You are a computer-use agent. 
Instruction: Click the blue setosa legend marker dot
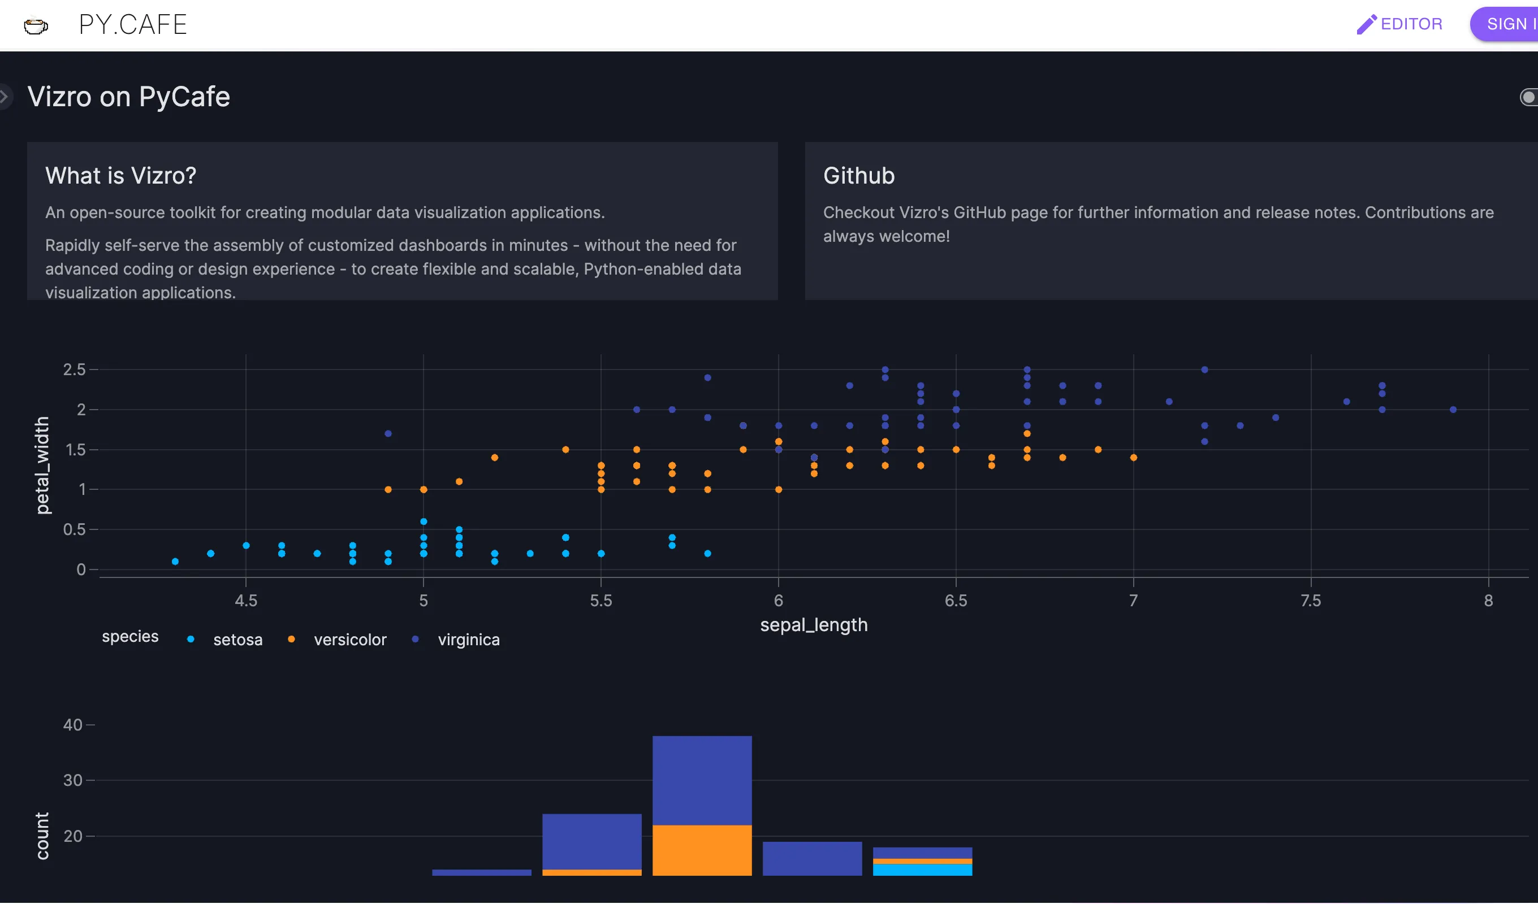pos(191,639)
